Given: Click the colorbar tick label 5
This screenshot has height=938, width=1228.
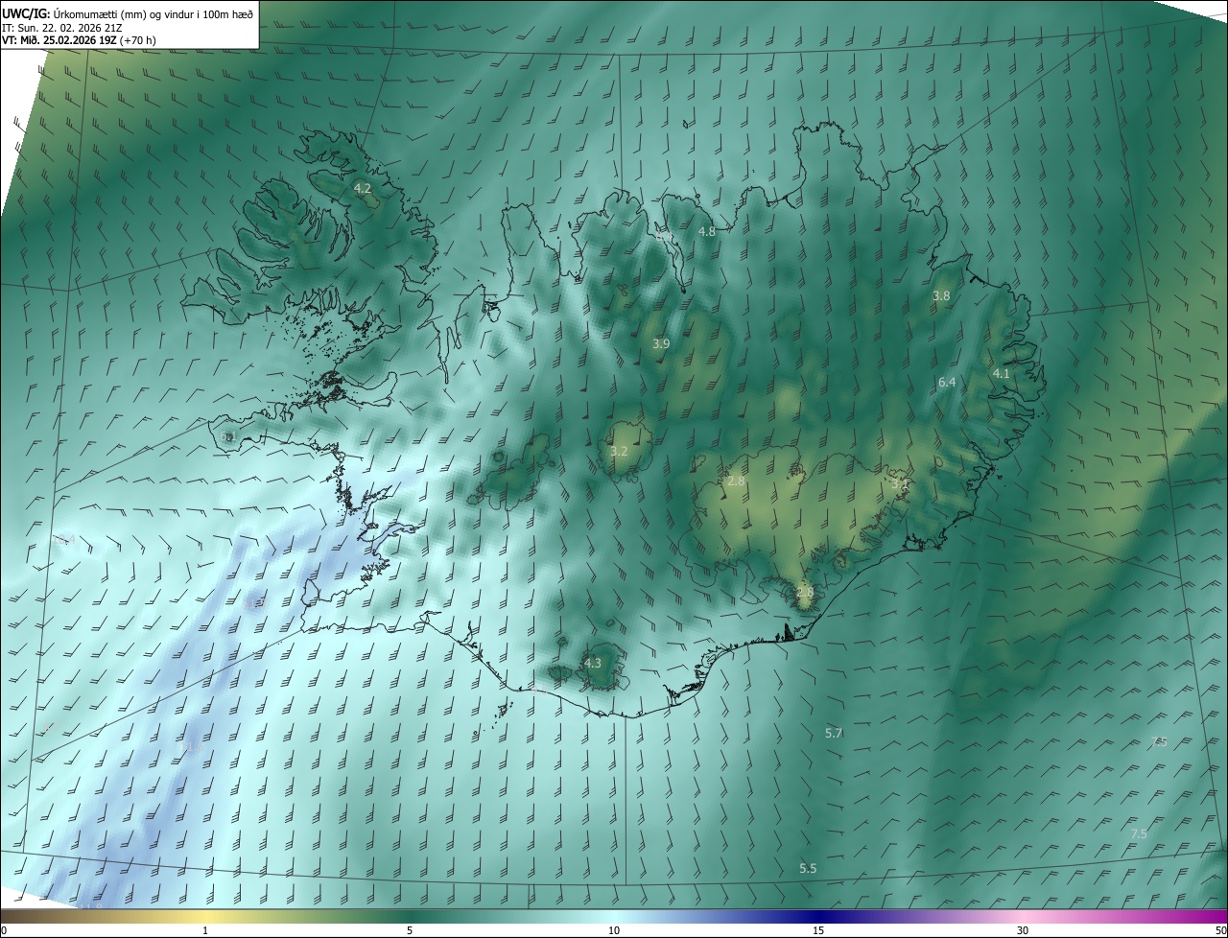Looking at the screenshot, I should 410,930.
